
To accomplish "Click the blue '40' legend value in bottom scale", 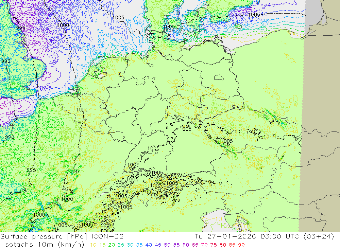I will click(x=149, y=245).
